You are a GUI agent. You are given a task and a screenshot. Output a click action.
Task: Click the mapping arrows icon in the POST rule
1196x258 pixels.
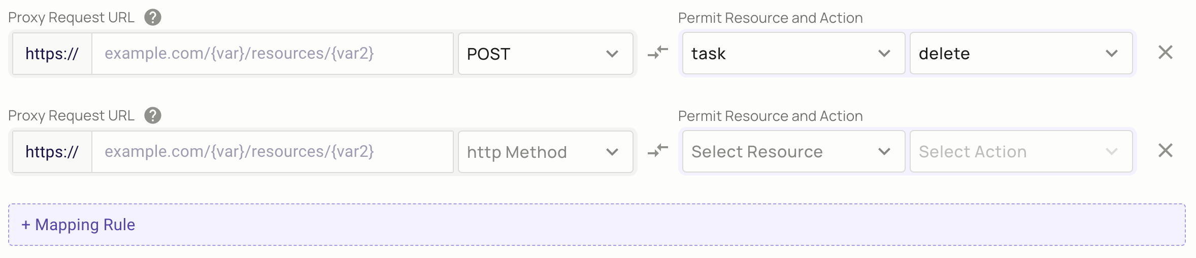[658, 53]
